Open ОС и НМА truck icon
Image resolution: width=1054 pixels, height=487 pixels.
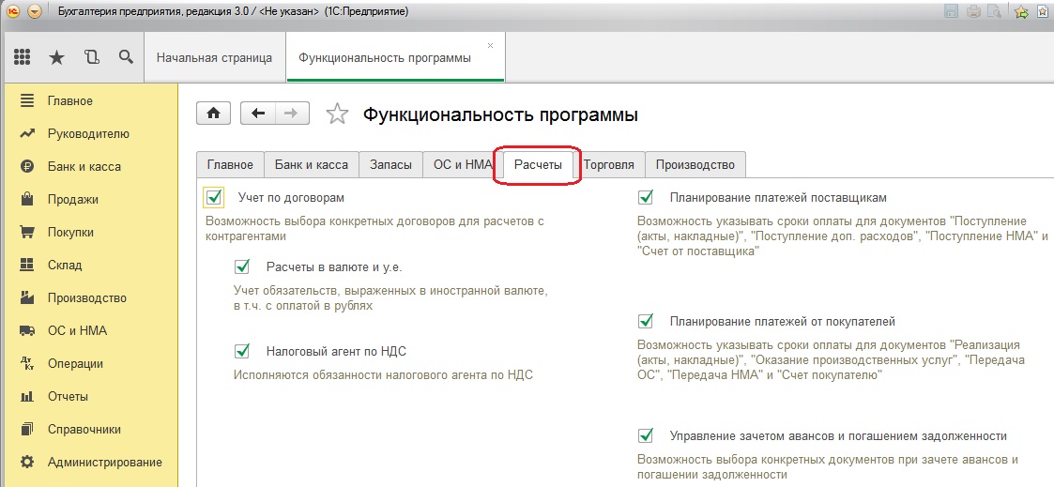(x=27, y=330)
